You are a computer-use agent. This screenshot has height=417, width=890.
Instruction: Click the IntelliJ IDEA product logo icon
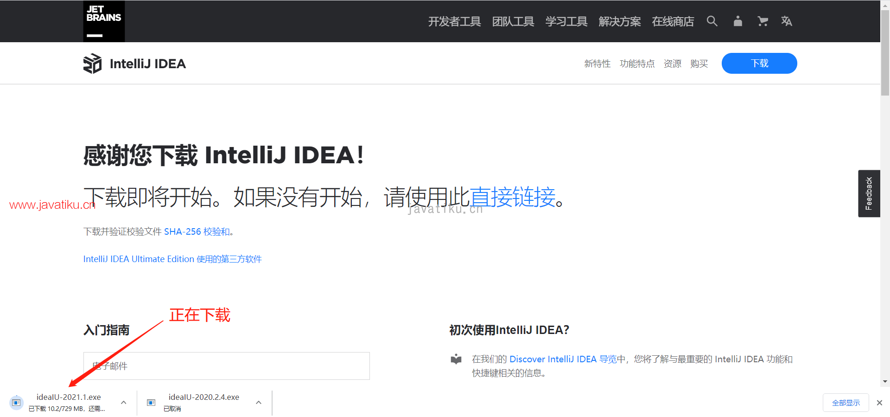(x=92, y=64)
